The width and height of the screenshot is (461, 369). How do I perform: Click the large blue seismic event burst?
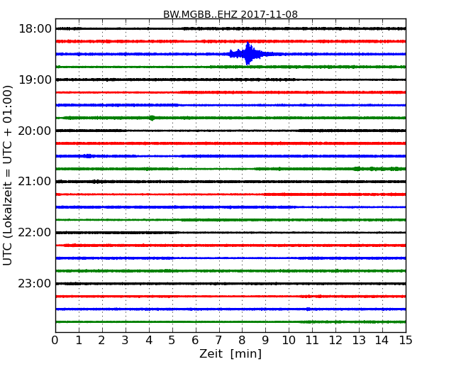pyautogui.click(x=248, y=54)
